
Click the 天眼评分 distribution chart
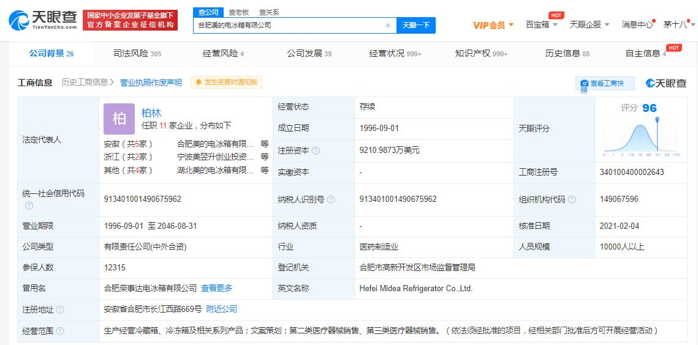pyautogui.click(x=640, y=136)
